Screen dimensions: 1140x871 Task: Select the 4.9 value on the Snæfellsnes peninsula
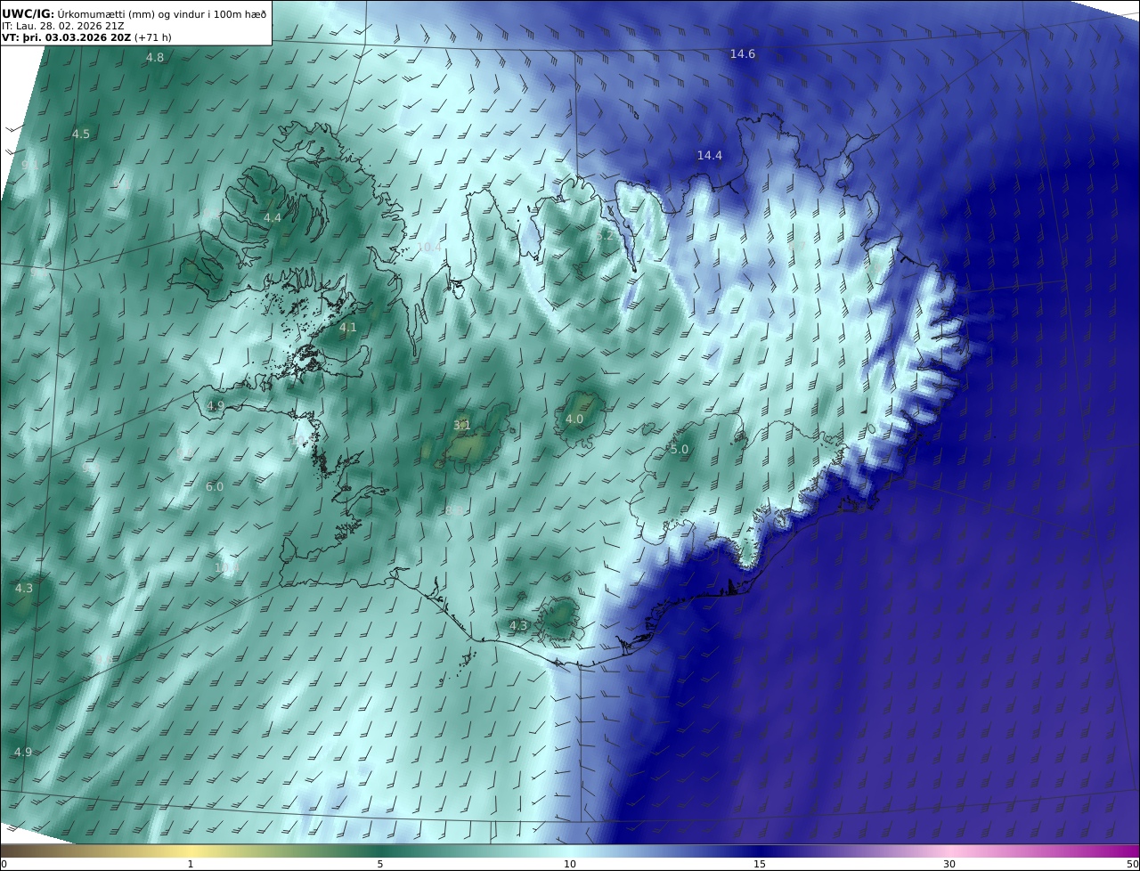coord(216,406)
